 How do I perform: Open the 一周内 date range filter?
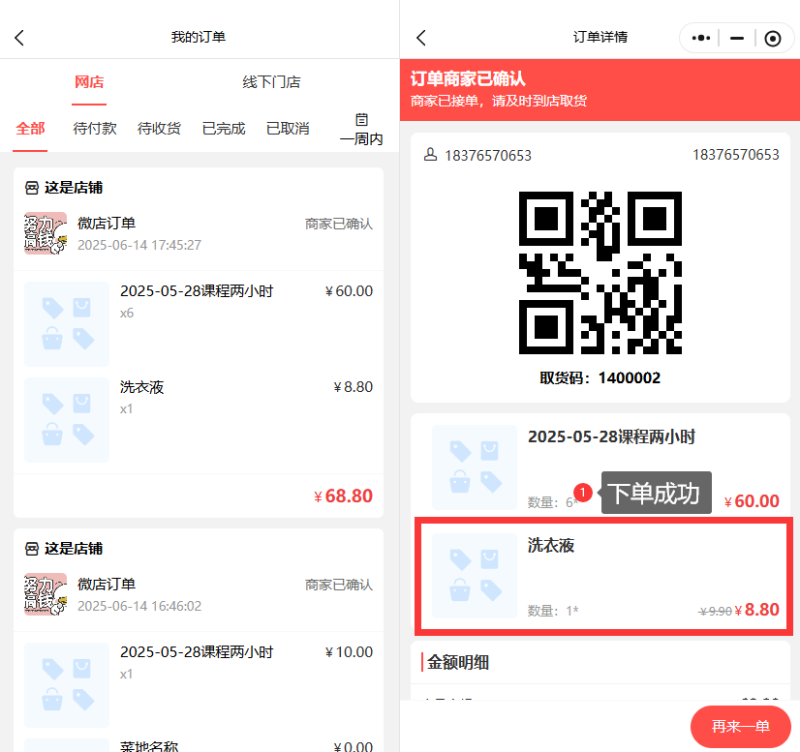click(361, 138)
